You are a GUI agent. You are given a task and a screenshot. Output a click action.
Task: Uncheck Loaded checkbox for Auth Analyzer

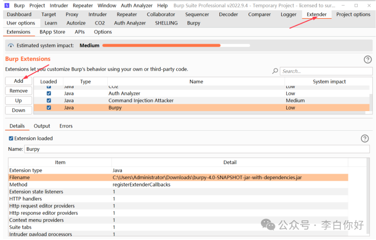coord(49,93)
